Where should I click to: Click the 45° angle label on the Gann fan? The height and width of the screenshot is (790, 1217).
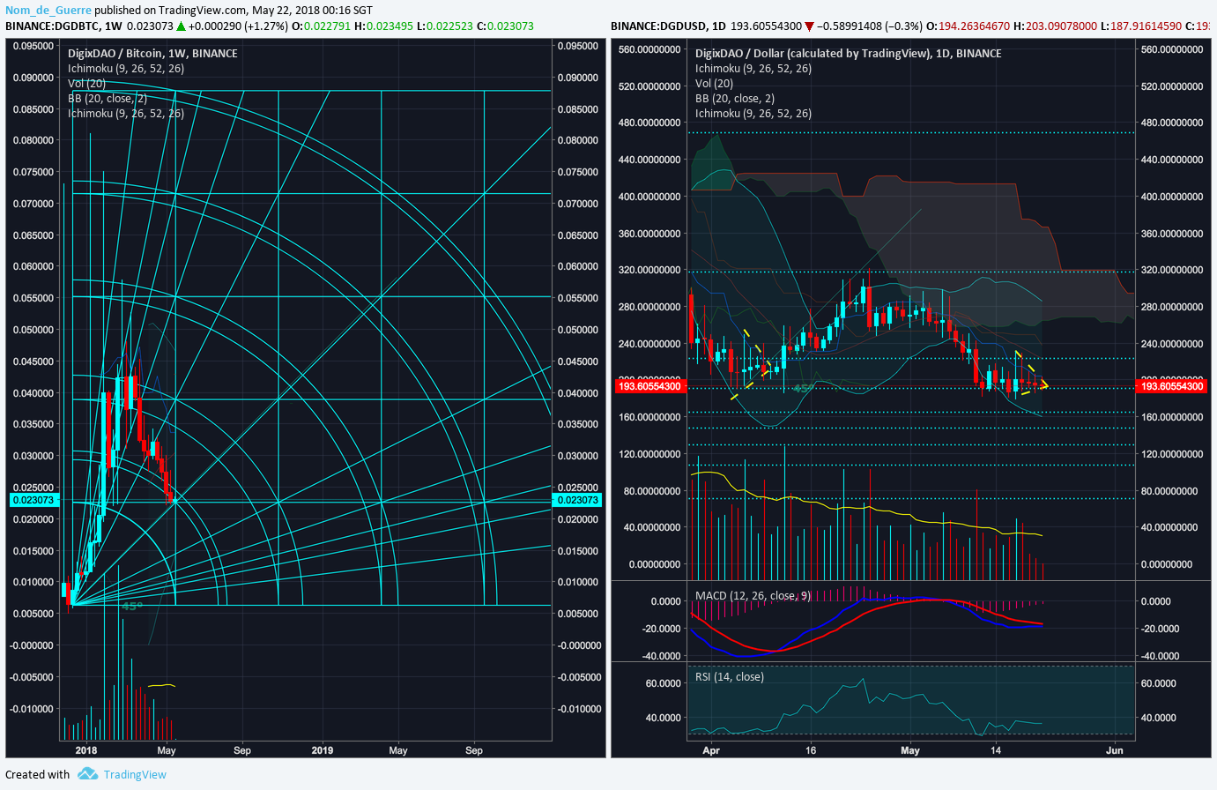(131, 607)
